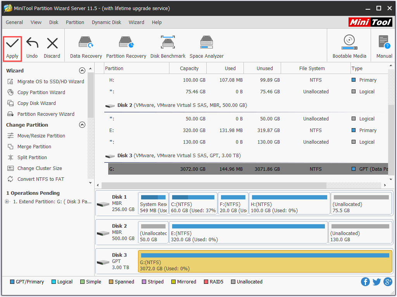Choose Convert NTFS to FAT
The width and height of the screenshot is (397, 297).
point(36,179)
